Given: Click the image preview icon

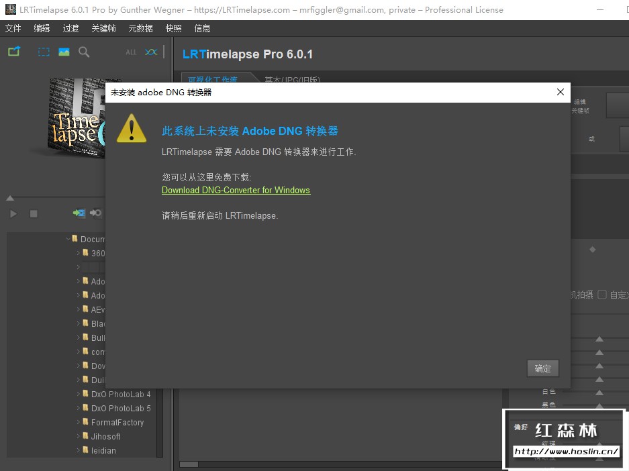Looking at the screenshot, I should (64, 52).
